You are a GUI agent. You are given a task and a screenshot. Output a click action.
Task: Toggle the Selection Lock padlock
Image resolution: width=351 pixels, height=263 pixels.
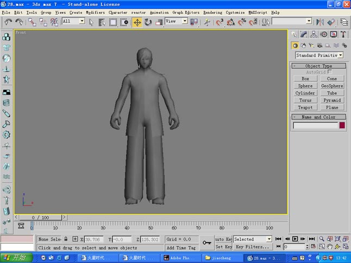[x=66, y=239]
